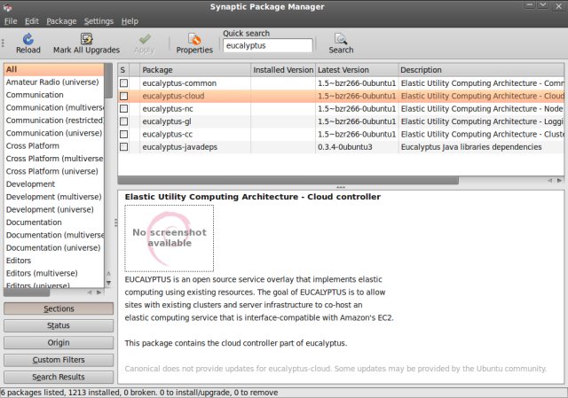The image size is (568, 398).
Task: Click the Search magnifier icon
Action: [341, 39]
